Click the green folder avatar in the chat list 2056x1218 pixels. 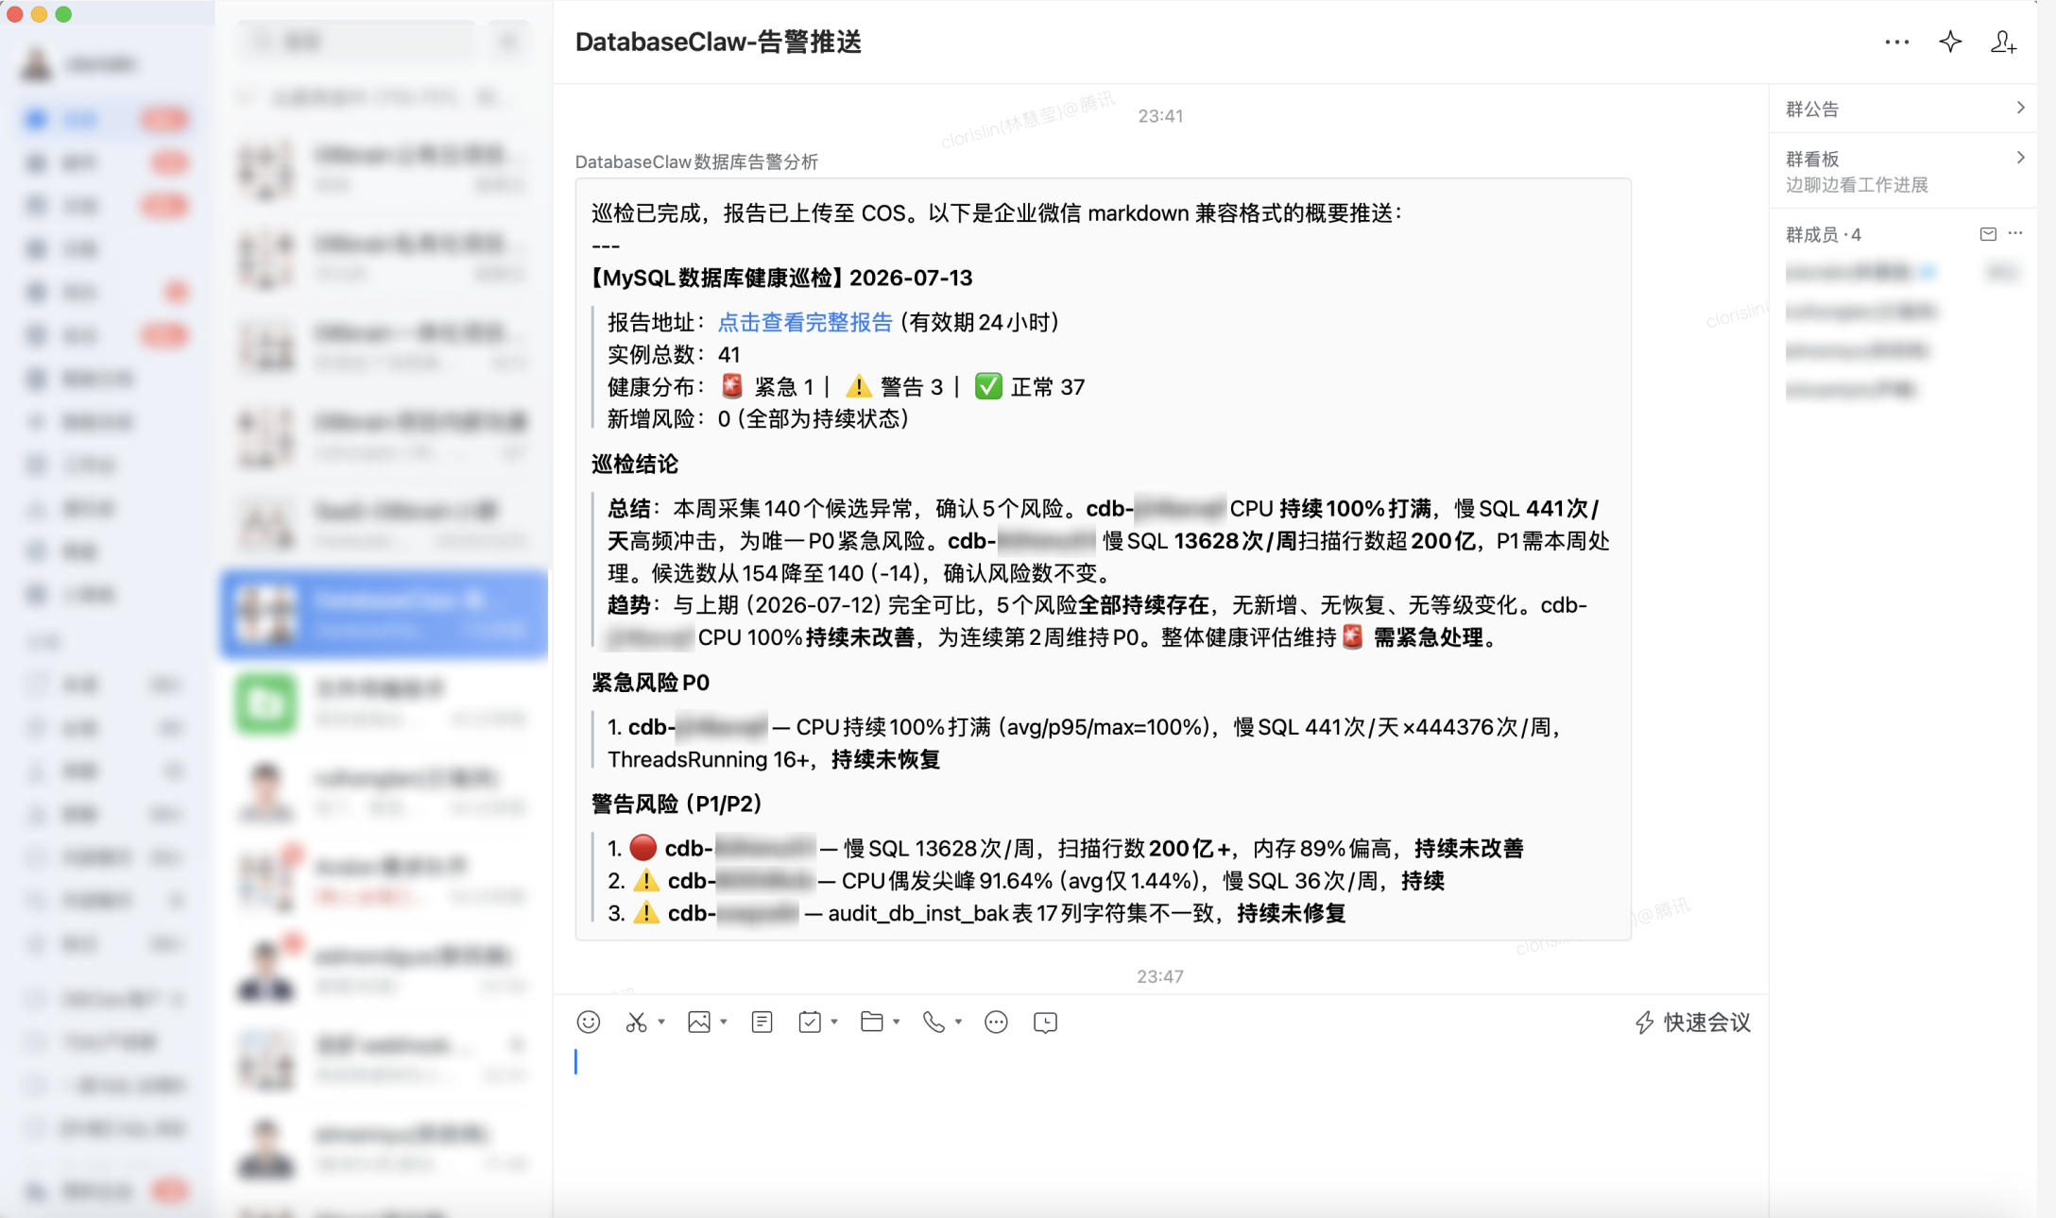pos(266,703)
